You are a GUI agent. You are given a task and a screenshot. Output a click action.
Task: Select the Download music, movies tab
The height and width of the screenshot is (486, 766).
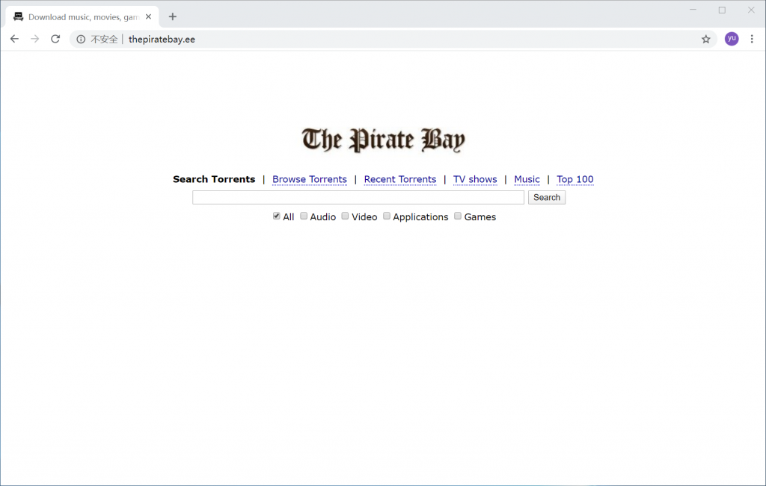(79, 16)
